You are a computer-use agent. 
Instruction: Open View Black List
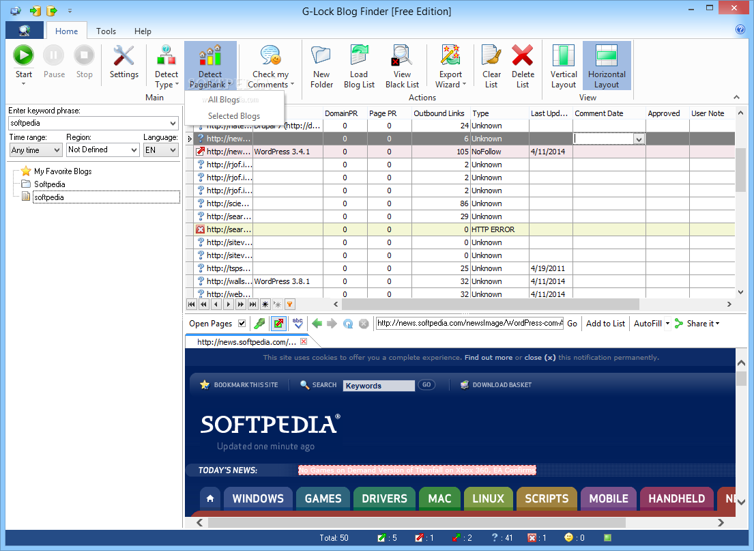pyautogui.click(x=402, y=67)
